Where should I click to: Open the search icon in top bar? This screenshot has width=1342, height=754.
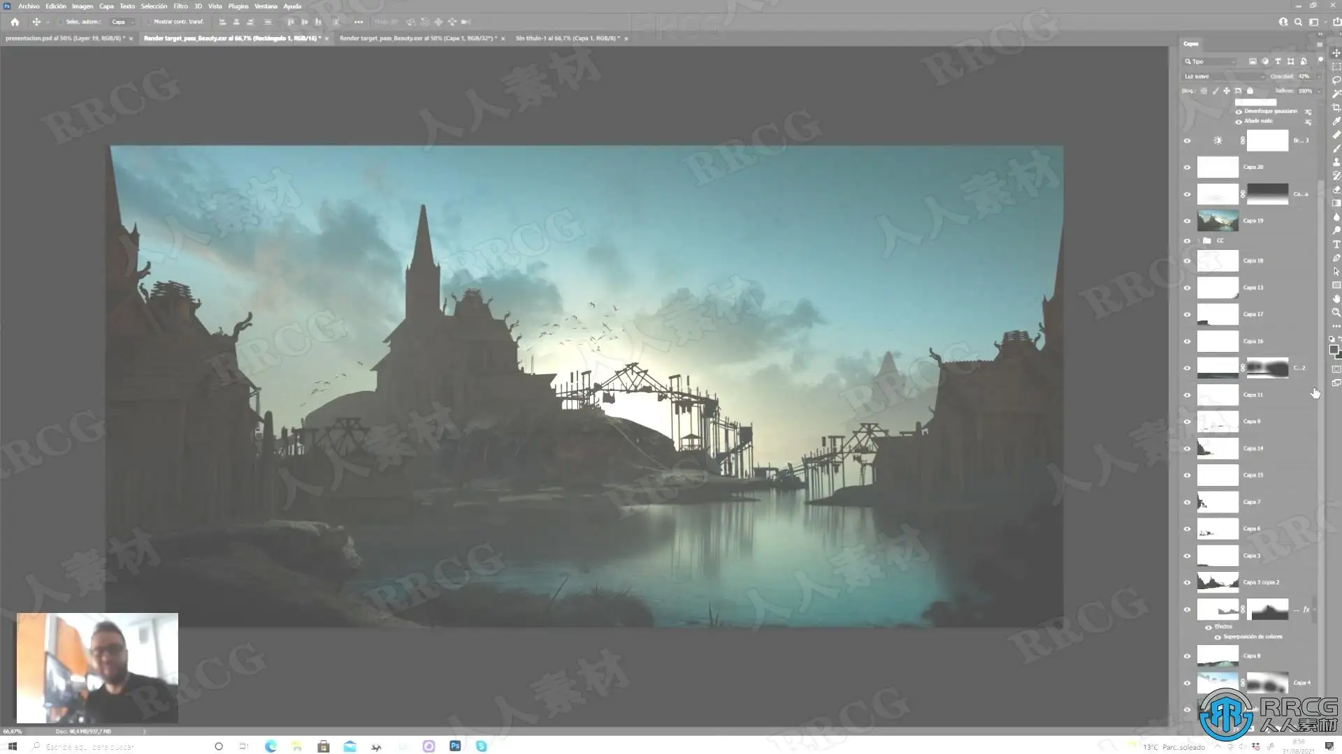[1298, 22]
